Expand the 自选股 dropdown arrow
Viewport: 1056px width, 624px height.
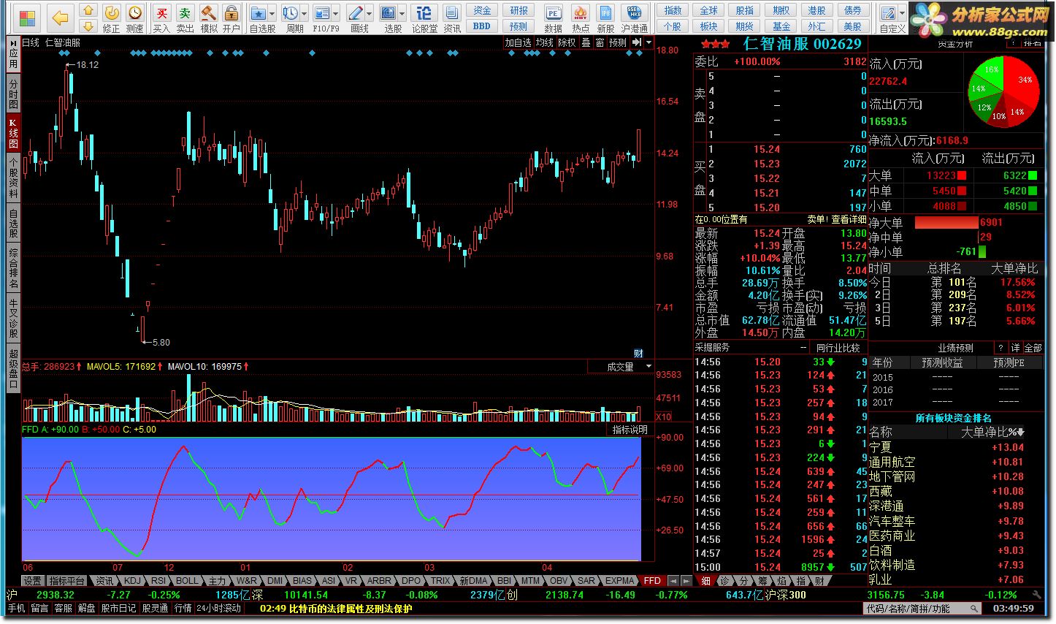[272, 14]
